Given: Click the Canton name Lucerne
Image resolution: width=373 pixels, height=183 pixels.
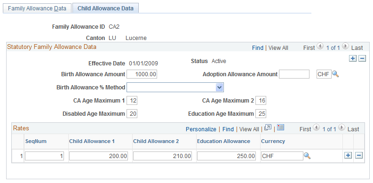Looking at the screenshot, I should (x=136, y=38).
